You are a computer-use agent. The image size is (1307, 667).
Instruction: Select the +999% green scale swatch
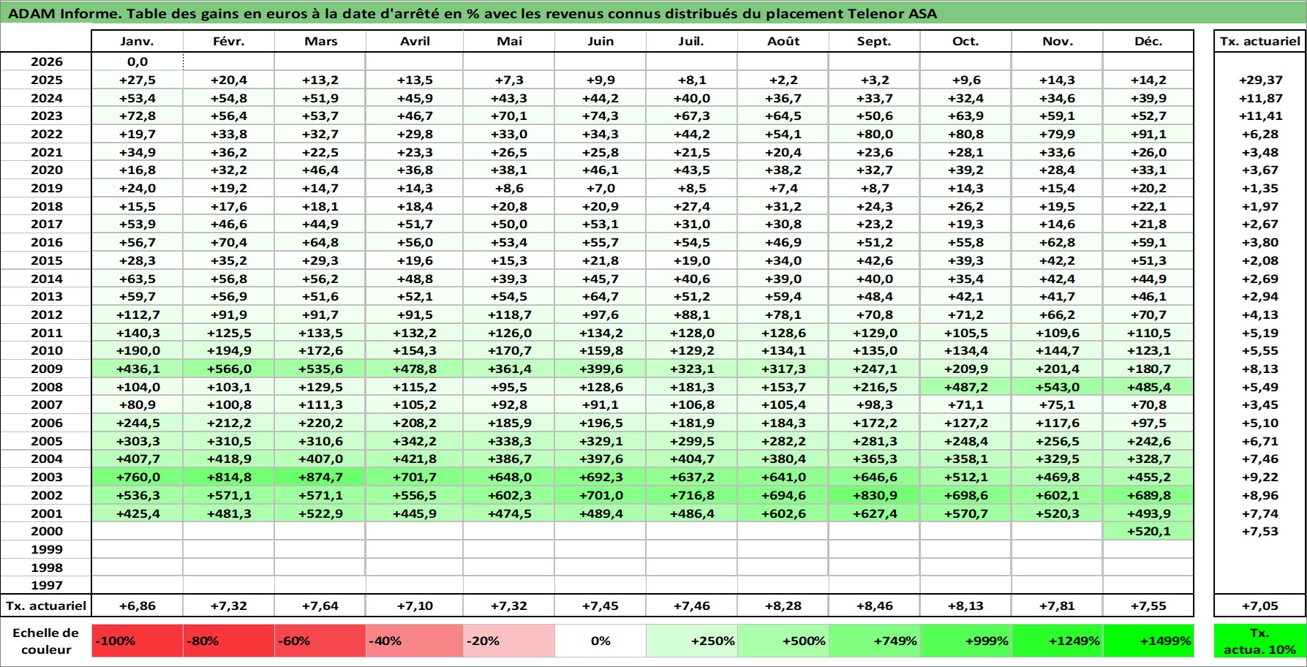[966, 641]
